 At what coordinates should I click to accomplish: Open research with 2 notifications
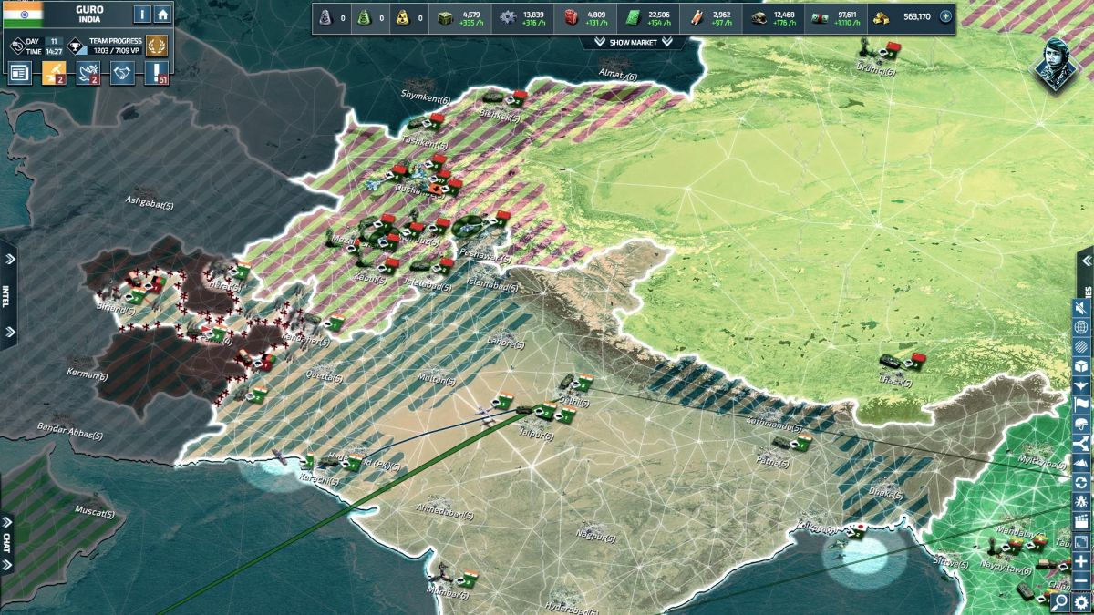[53, 74]
